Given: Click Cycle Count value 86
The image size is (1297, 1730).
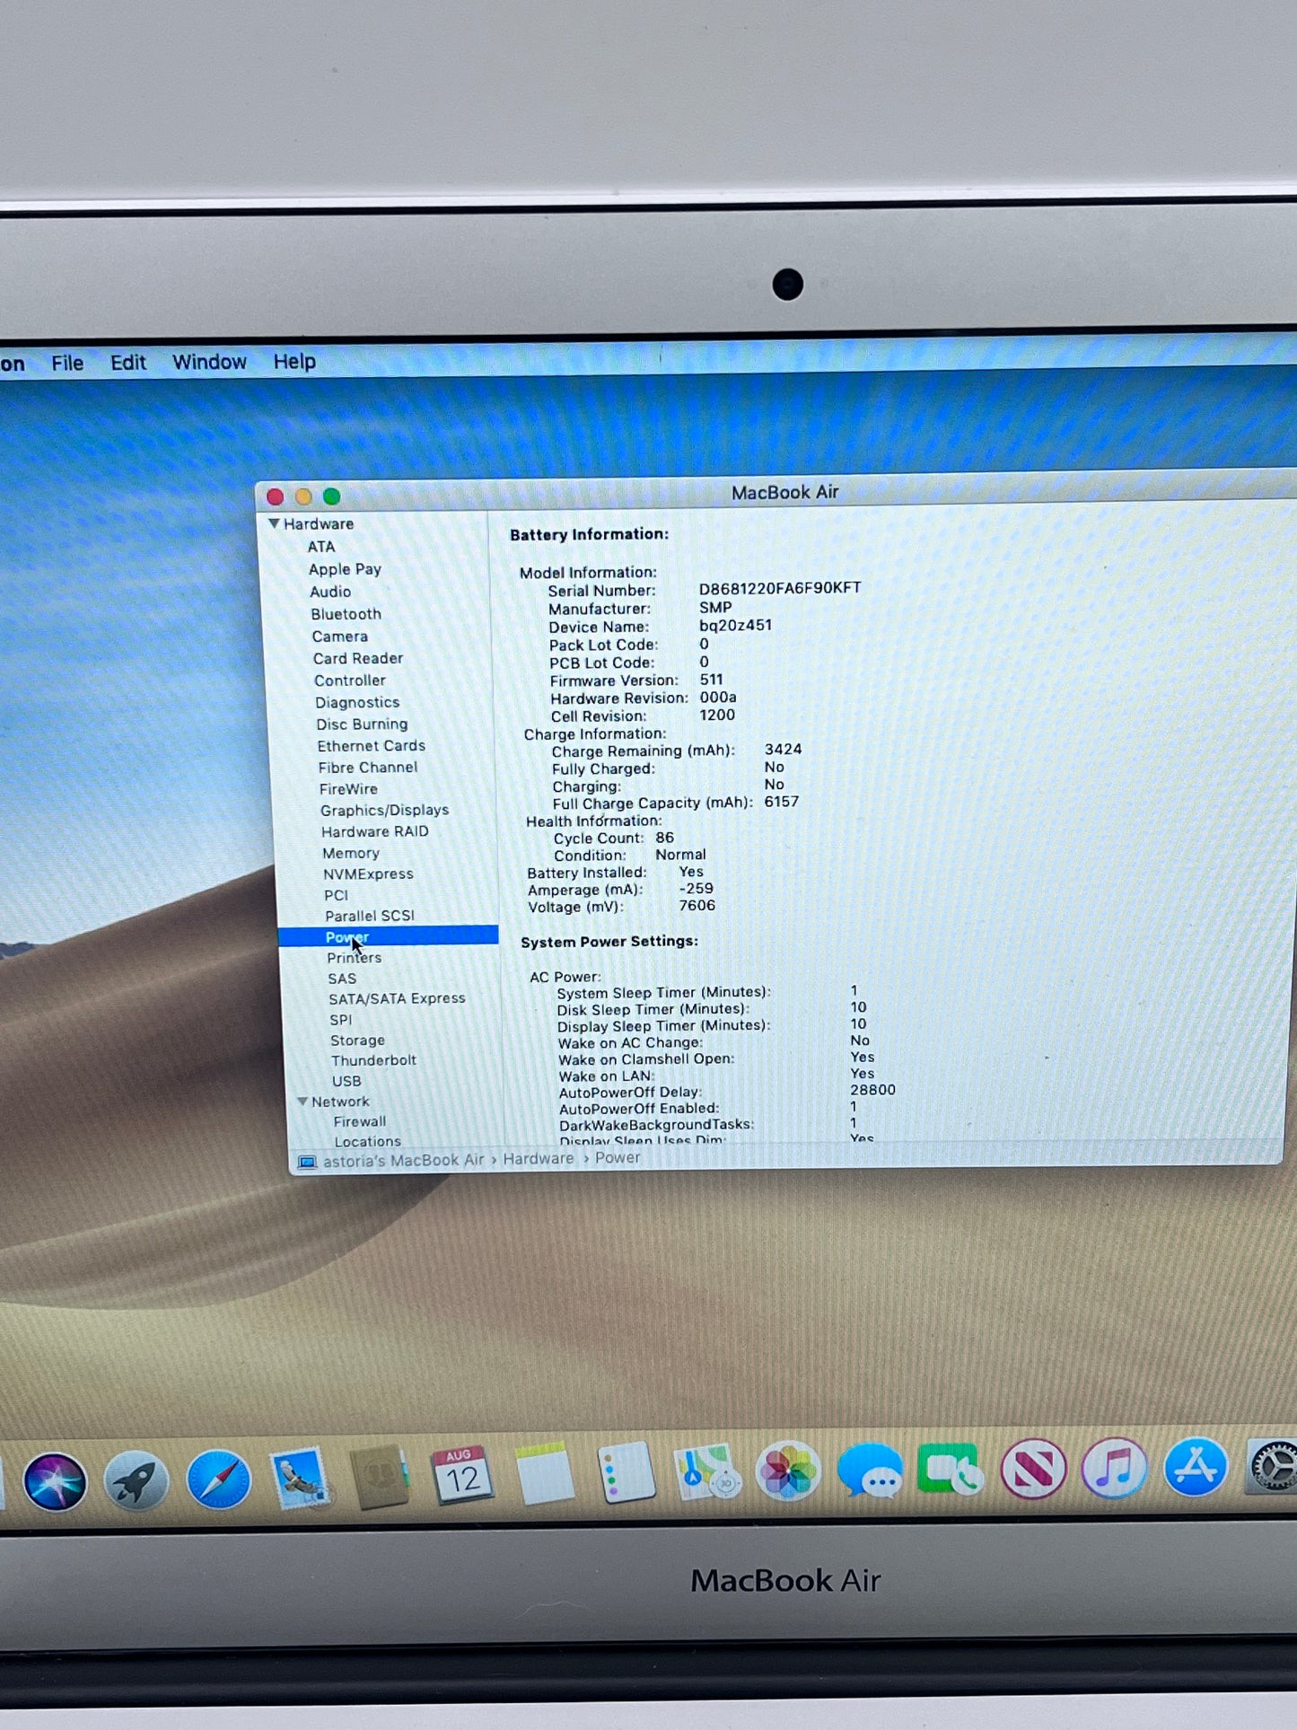Looking at the screenshot, I should (x=664, y=838).
